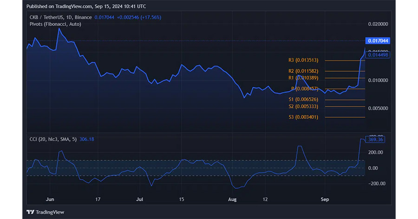Click the R1 (0.010389) pivot label

click(303, 78)
